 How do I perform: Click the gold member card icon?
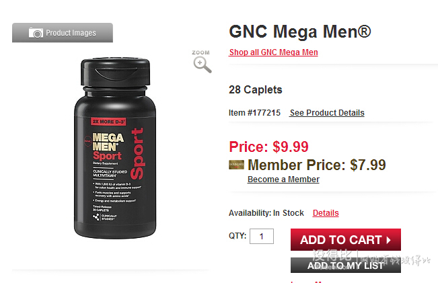coord(236,165)
